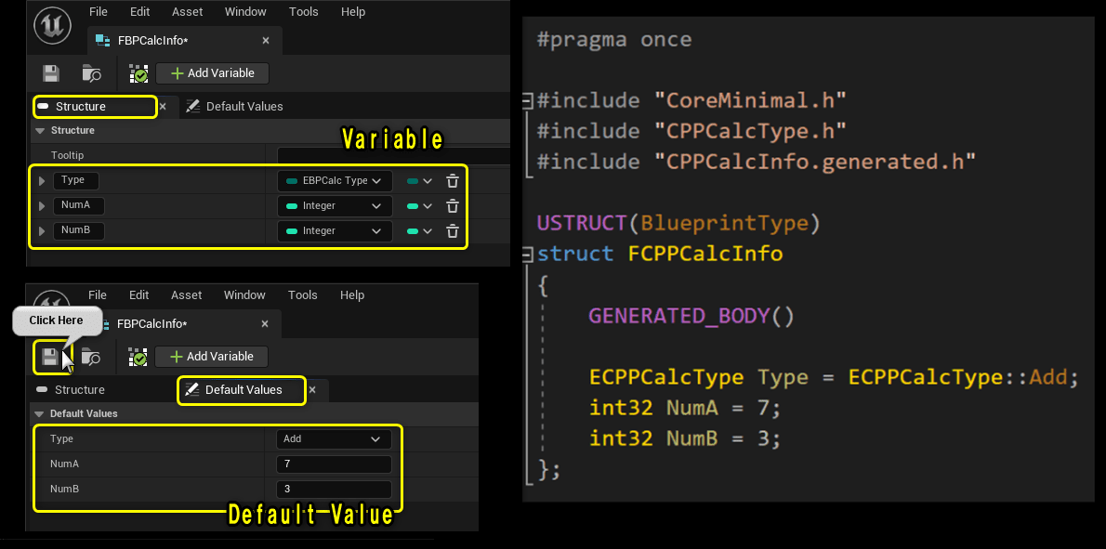Click the Browse to Asset icon
Viewport: 1106px width, 549px height.
coord(90,72)
